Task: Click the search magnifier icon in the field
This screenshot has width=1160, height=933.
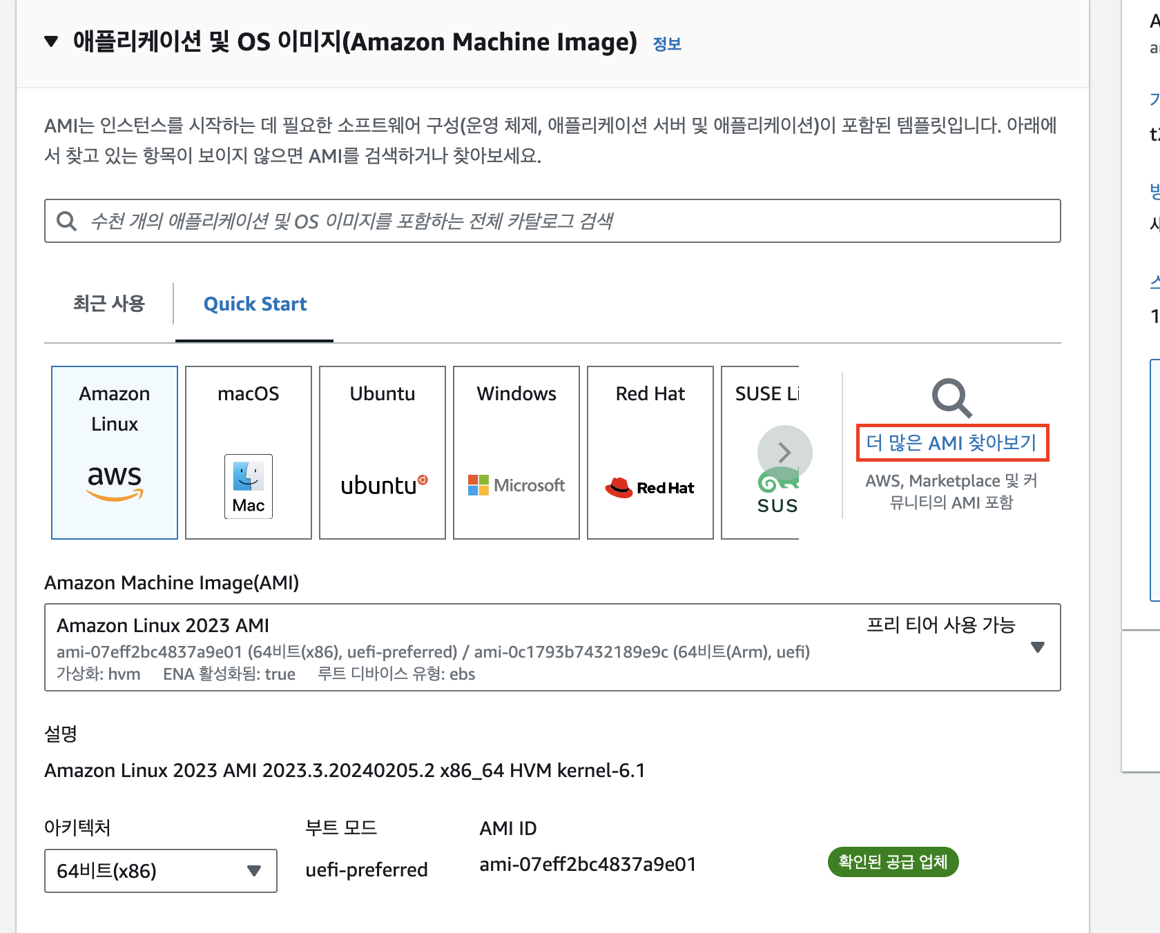Action: click(66, 221)
